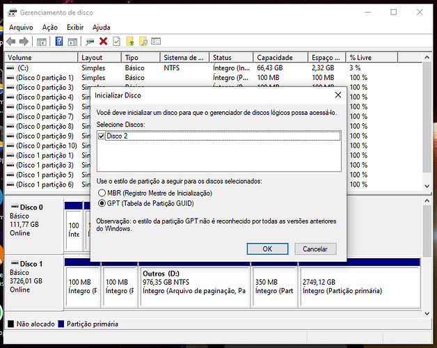Click the 66,43 GB capacity cell

point(269,68)
